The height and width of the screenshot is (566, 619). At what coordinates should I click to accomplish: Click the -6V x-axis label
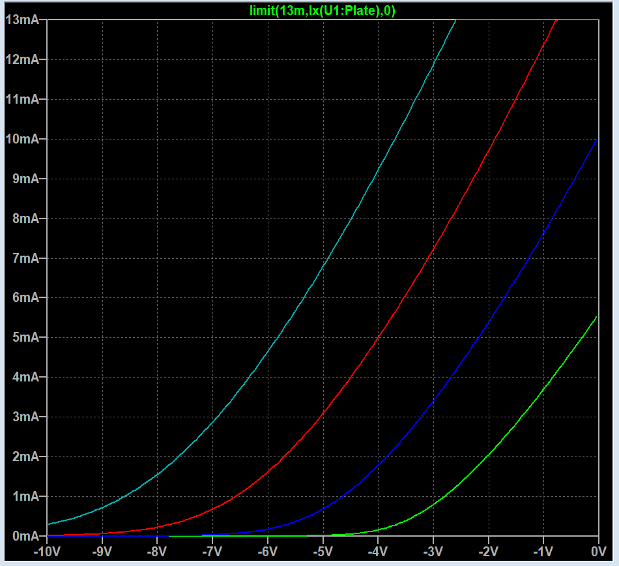click(x=268, y=552)
